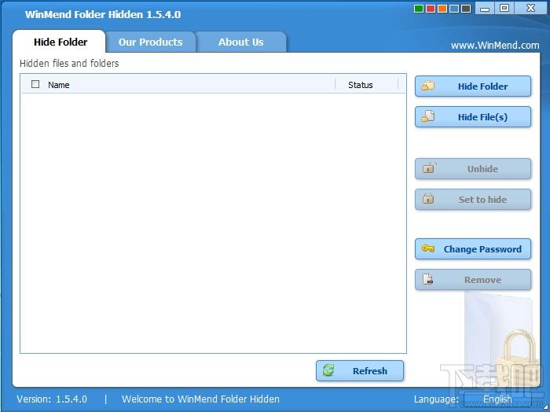Viewport: 550px width, 412px height.
Task: Open the English language dropdown
Action: (x=497, y=399)
